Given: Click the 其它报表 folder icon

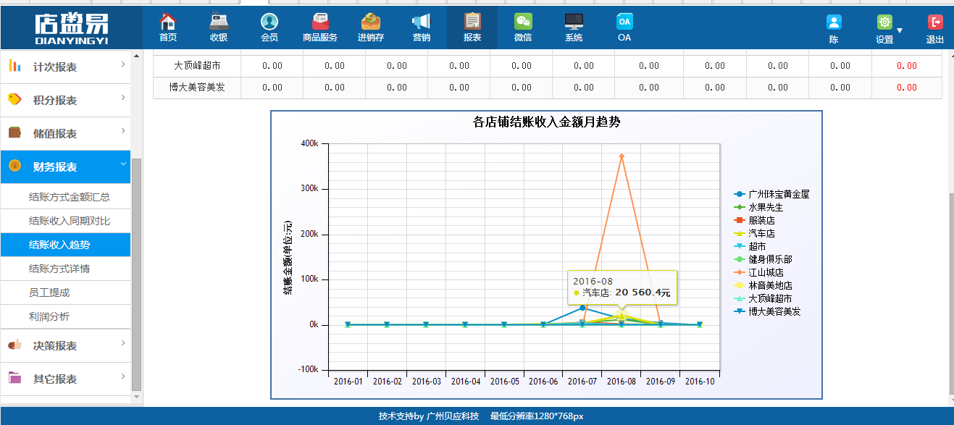Looking at the screenshot, I should coord(14,378).
